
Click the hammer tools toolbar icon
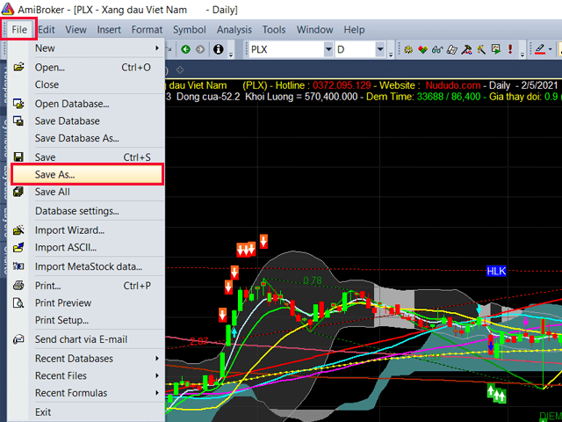click(466, 49)
